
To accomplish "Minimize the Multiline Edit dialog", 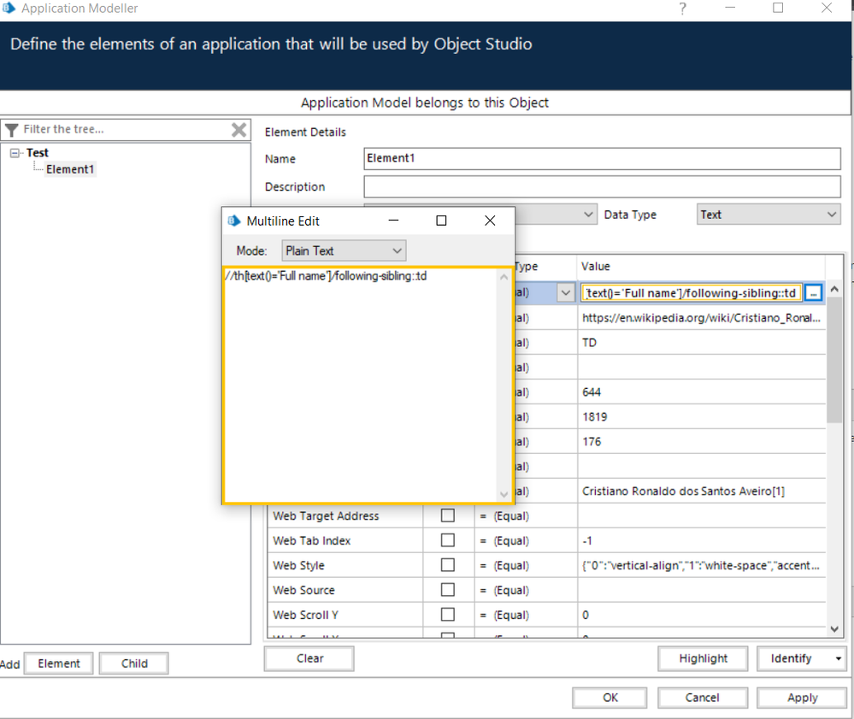I will pos(393,221).
